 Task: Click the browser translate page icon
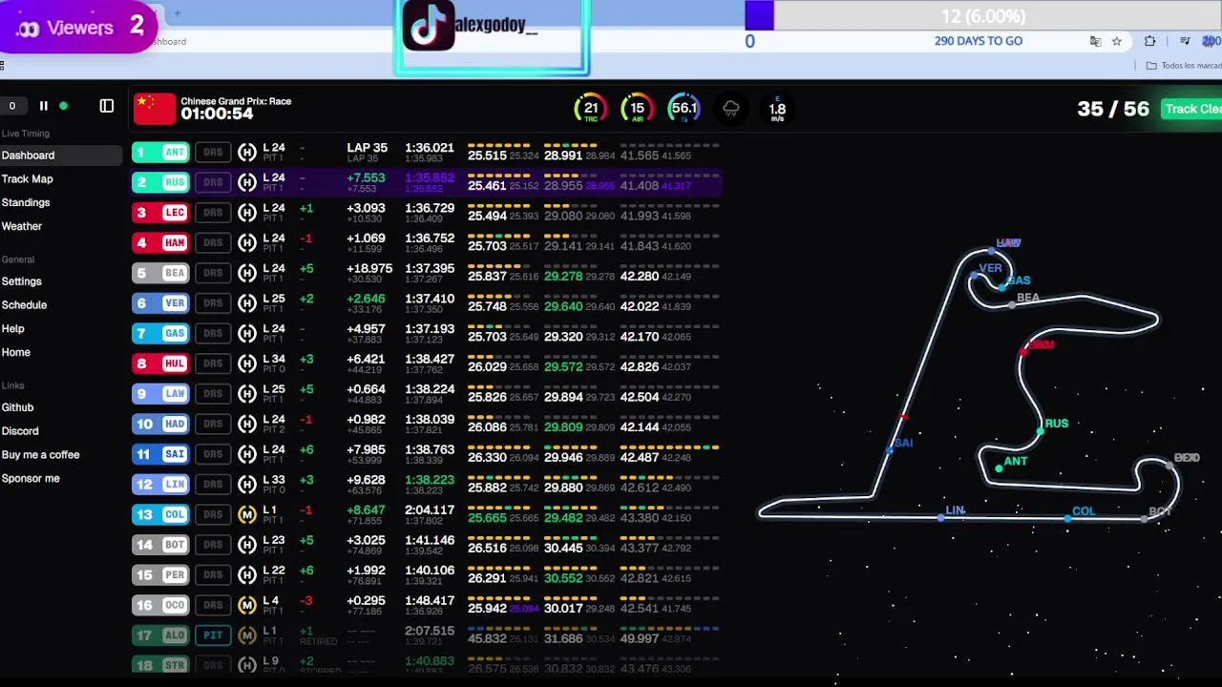[1096, 41]
